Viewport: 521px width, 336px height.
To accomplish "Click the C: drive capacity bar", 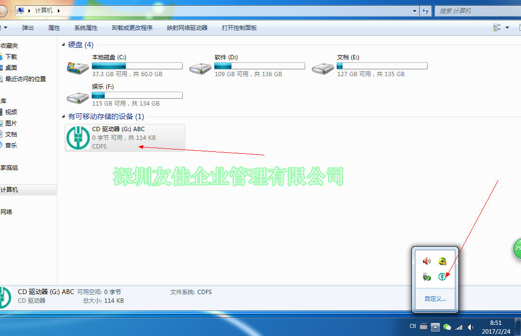I will [x=137, y=66].
